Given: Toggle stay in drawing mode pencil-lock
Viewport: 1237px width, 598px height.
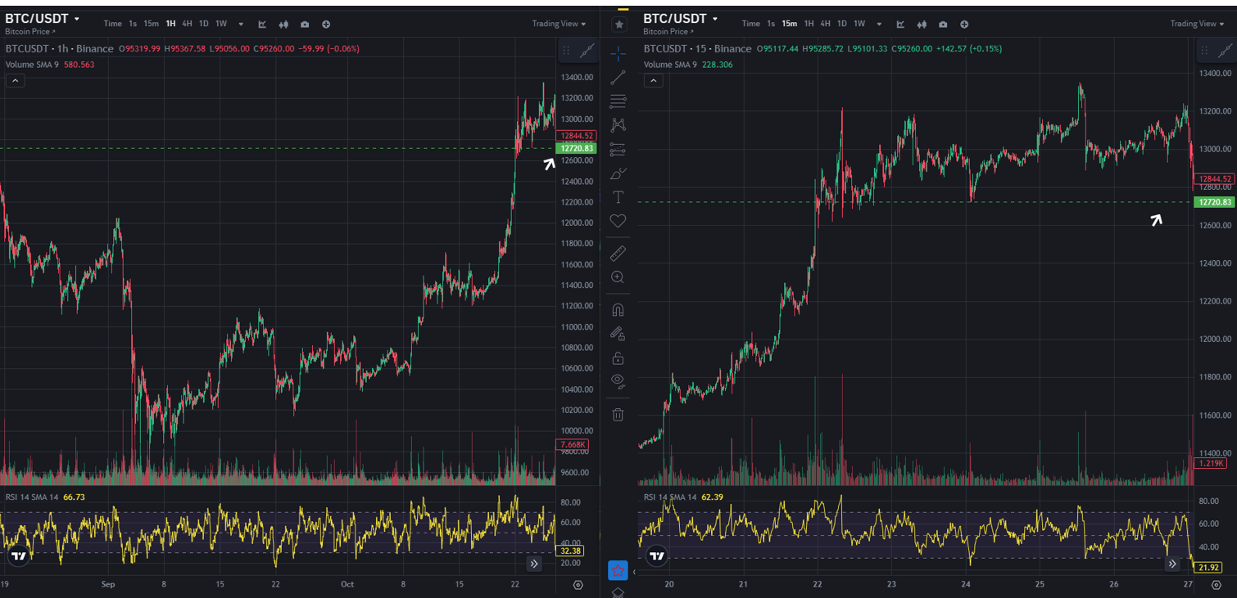Looking at the screenshot, I should pos(618,334).
